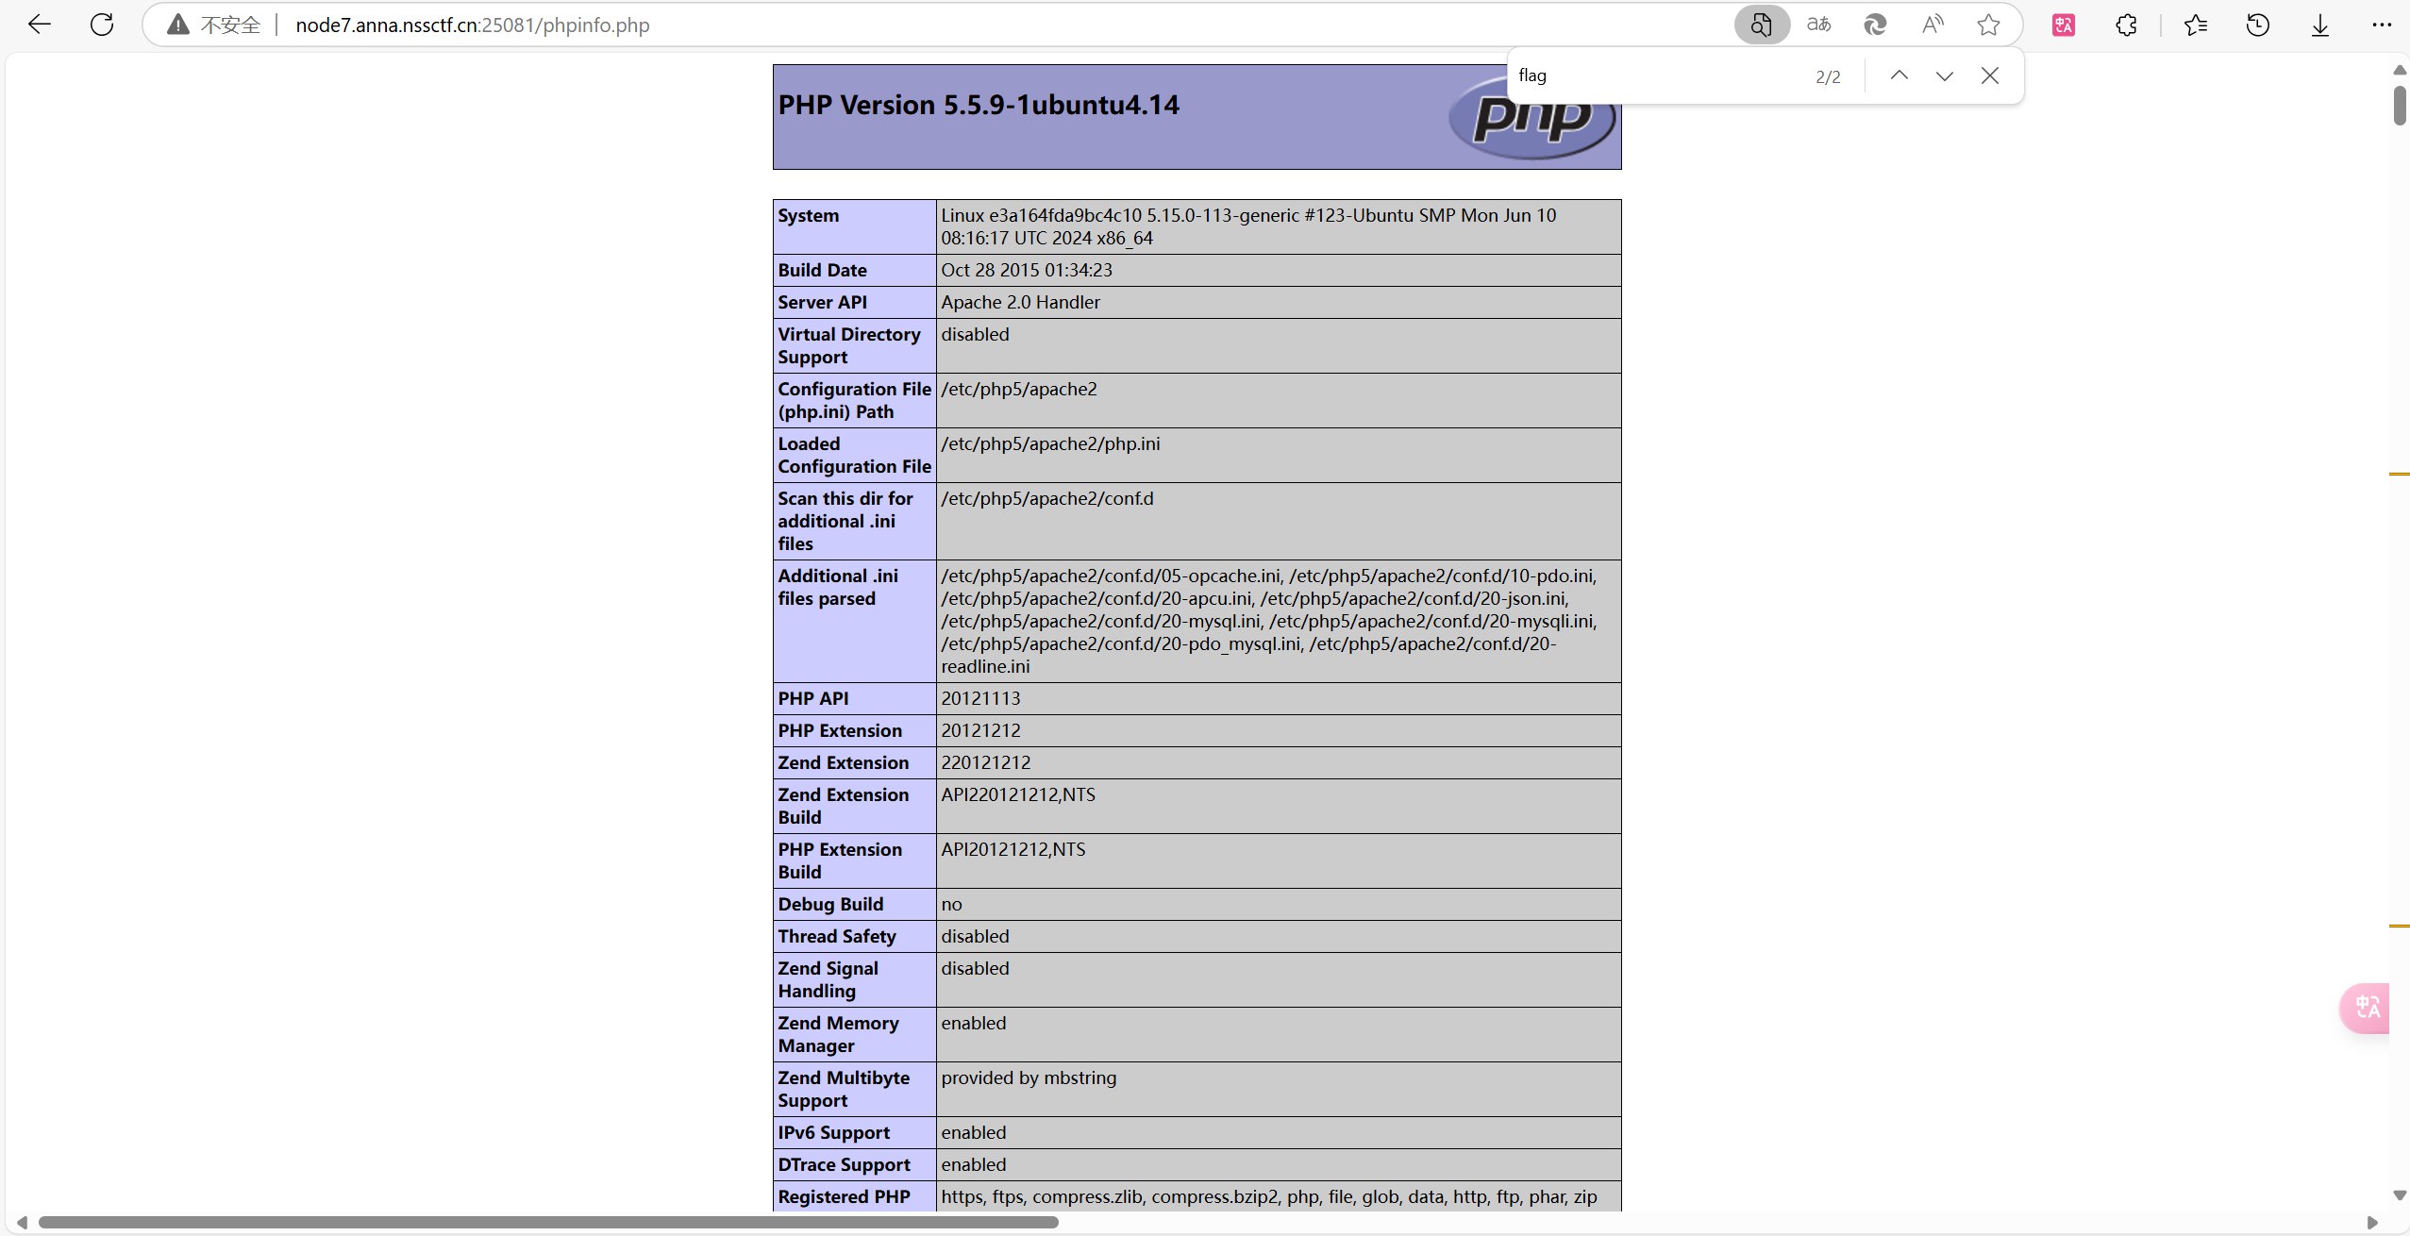This screenshot has height=1236, width=2410.
Task: Reload the phpinfo page
Action: coord(102,25)
